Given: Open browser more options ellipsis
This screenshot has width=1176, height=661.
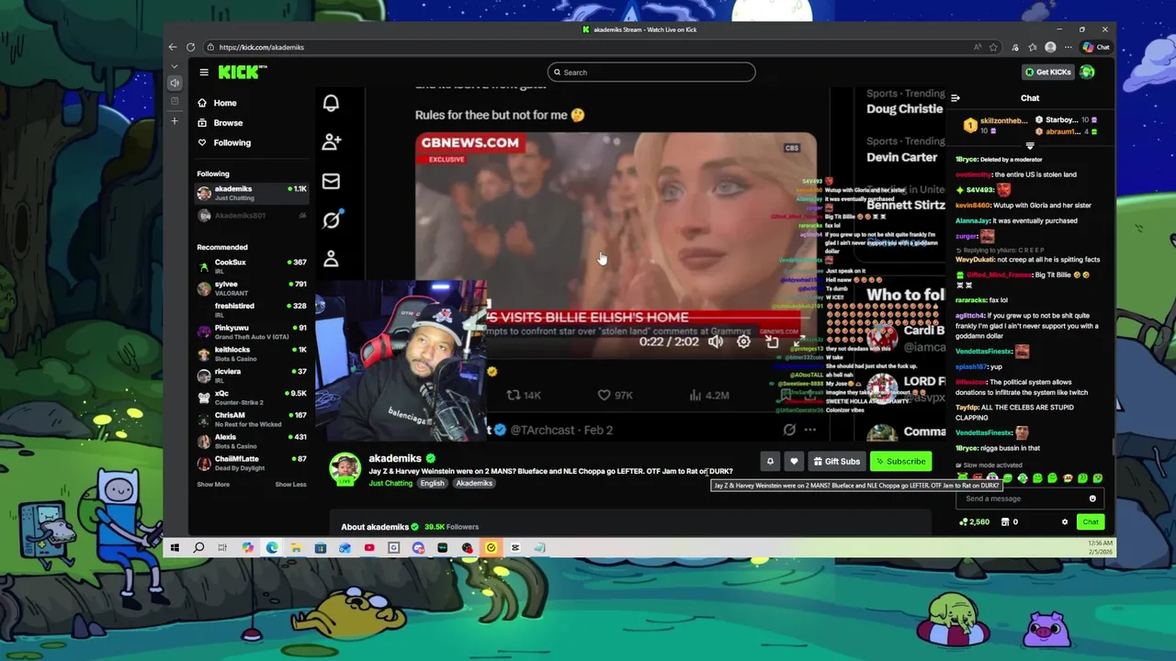Looking at the screenshot, I should pos(1068,47).
